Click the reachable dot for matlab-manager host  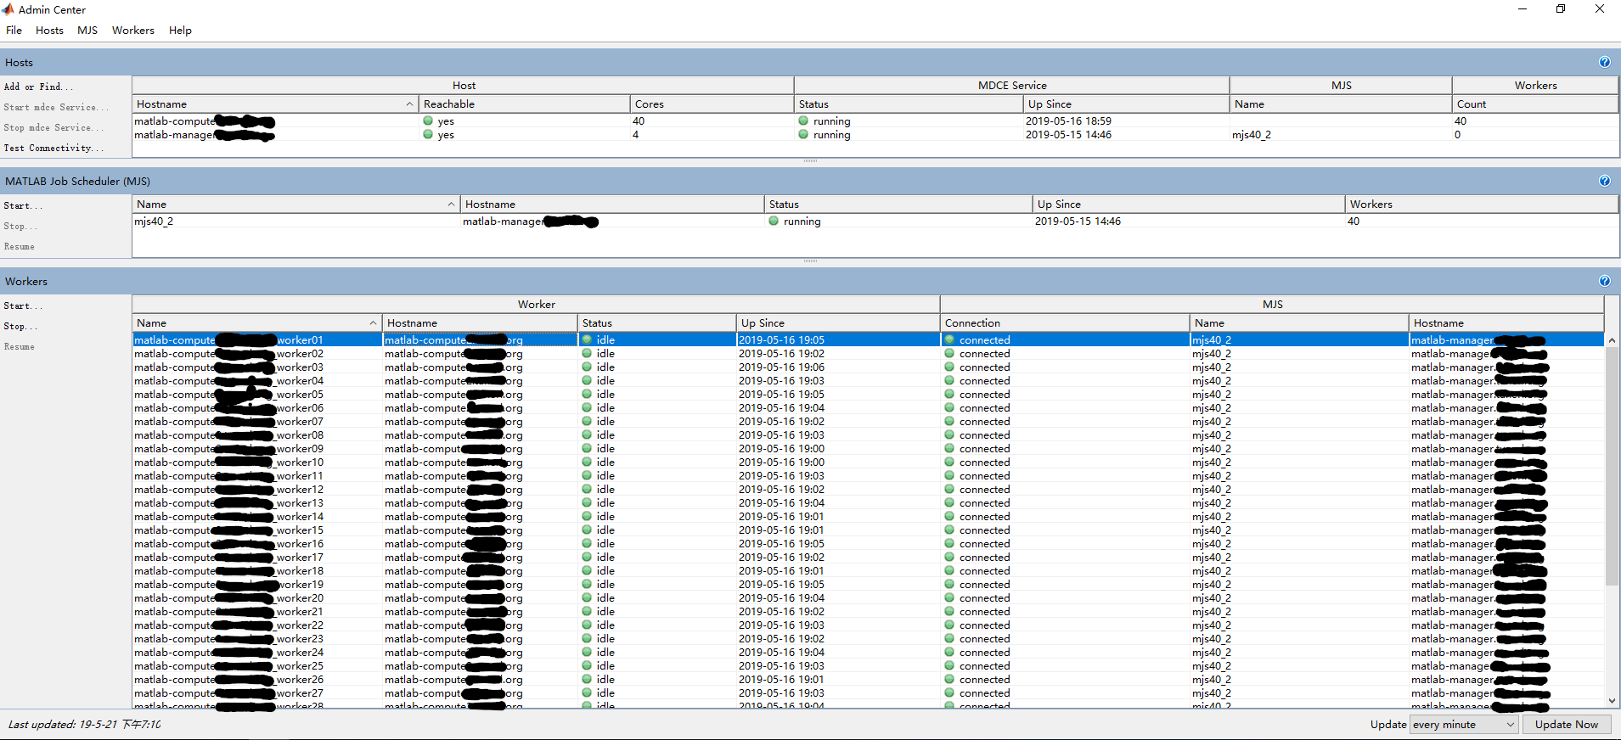pos(428,135)
